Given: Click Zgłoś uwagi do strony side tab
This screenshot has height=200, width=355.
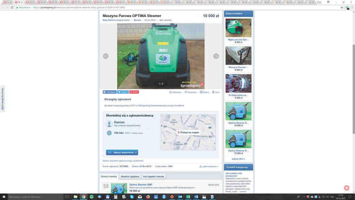Looking at the screenshot, I should point(2,99).
